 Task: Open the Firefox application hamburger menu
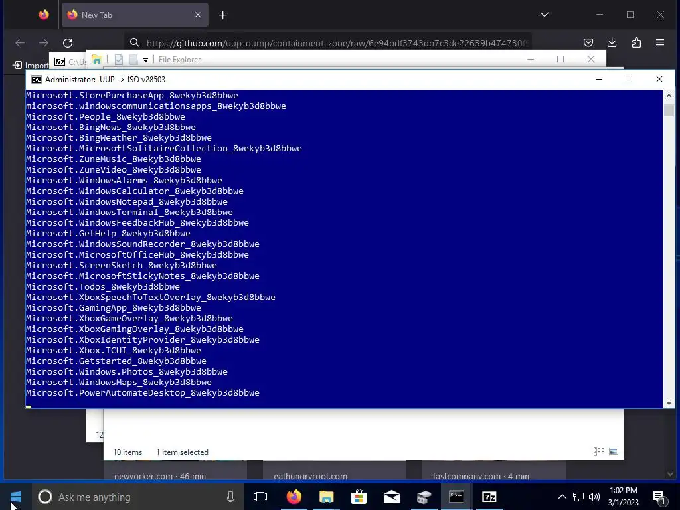tap(660, 42)
